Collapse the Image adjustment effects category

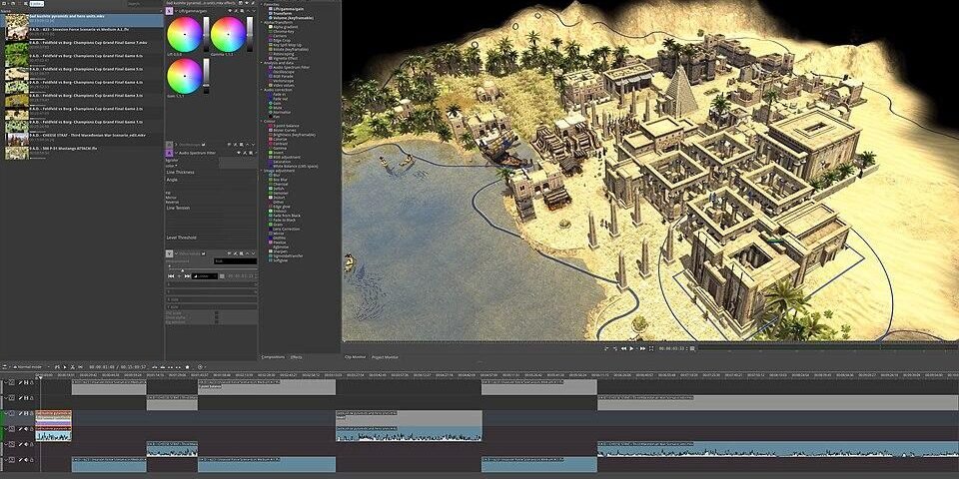(x=263, y=170)
